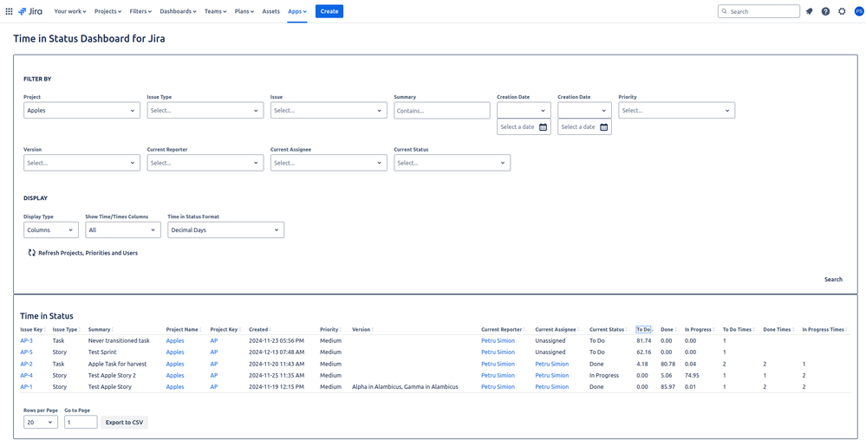Expand the first Creation Date operator dropdown
The image size is (866, 446).
(524, 110)
